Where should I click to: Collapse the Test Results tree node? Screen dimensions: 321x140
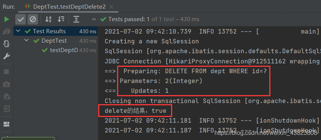pos(19,31)
